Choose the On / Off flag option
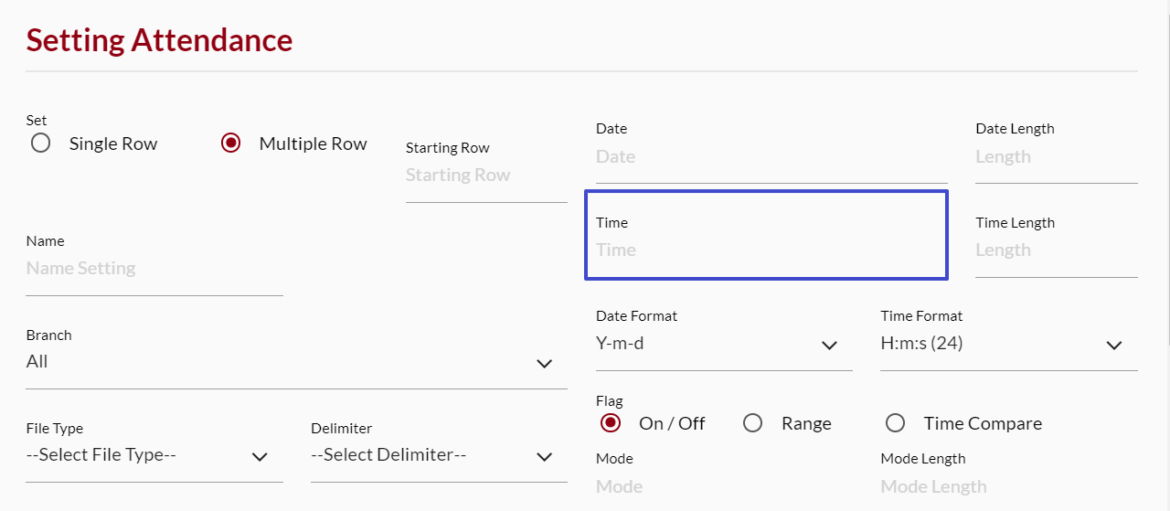Viewport: 1170px width, 511px height. point(611,423)
